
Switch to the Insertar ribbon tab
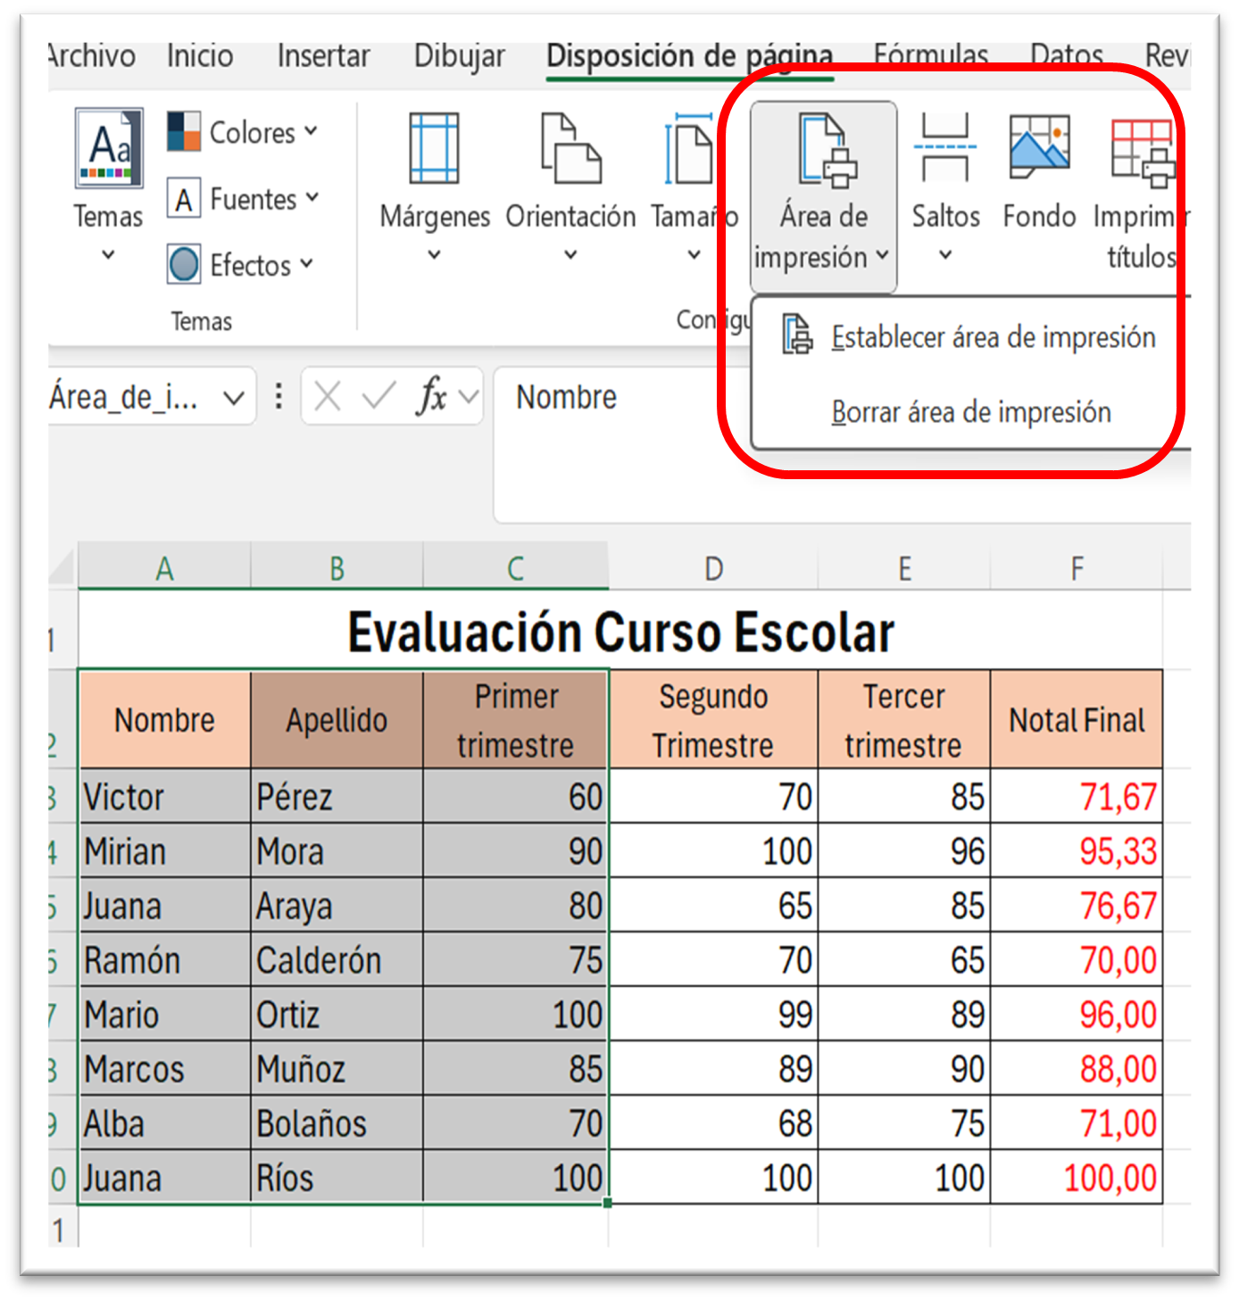click(x=323, y=56)
